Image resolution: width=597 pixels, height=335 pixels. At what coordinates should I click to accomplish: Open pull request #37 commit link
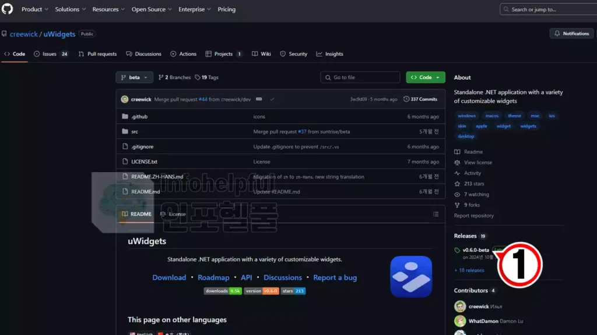click(x=302, y=132)
